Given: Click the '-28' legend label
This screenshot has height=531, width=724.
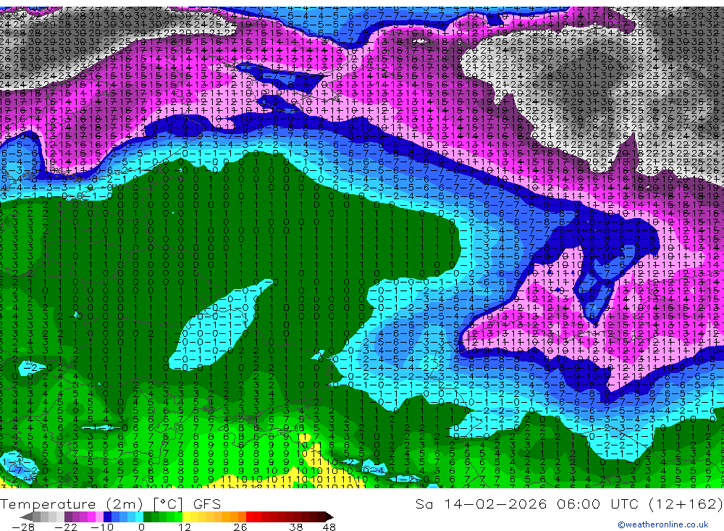Looking at the screenshot, I should point(23,527).
